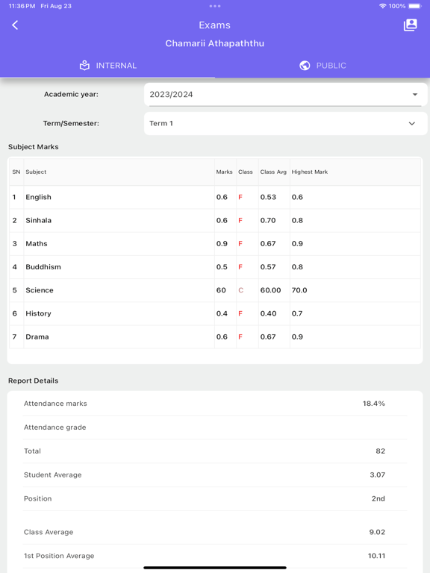Click the Science marks value 60

point(221,290)
